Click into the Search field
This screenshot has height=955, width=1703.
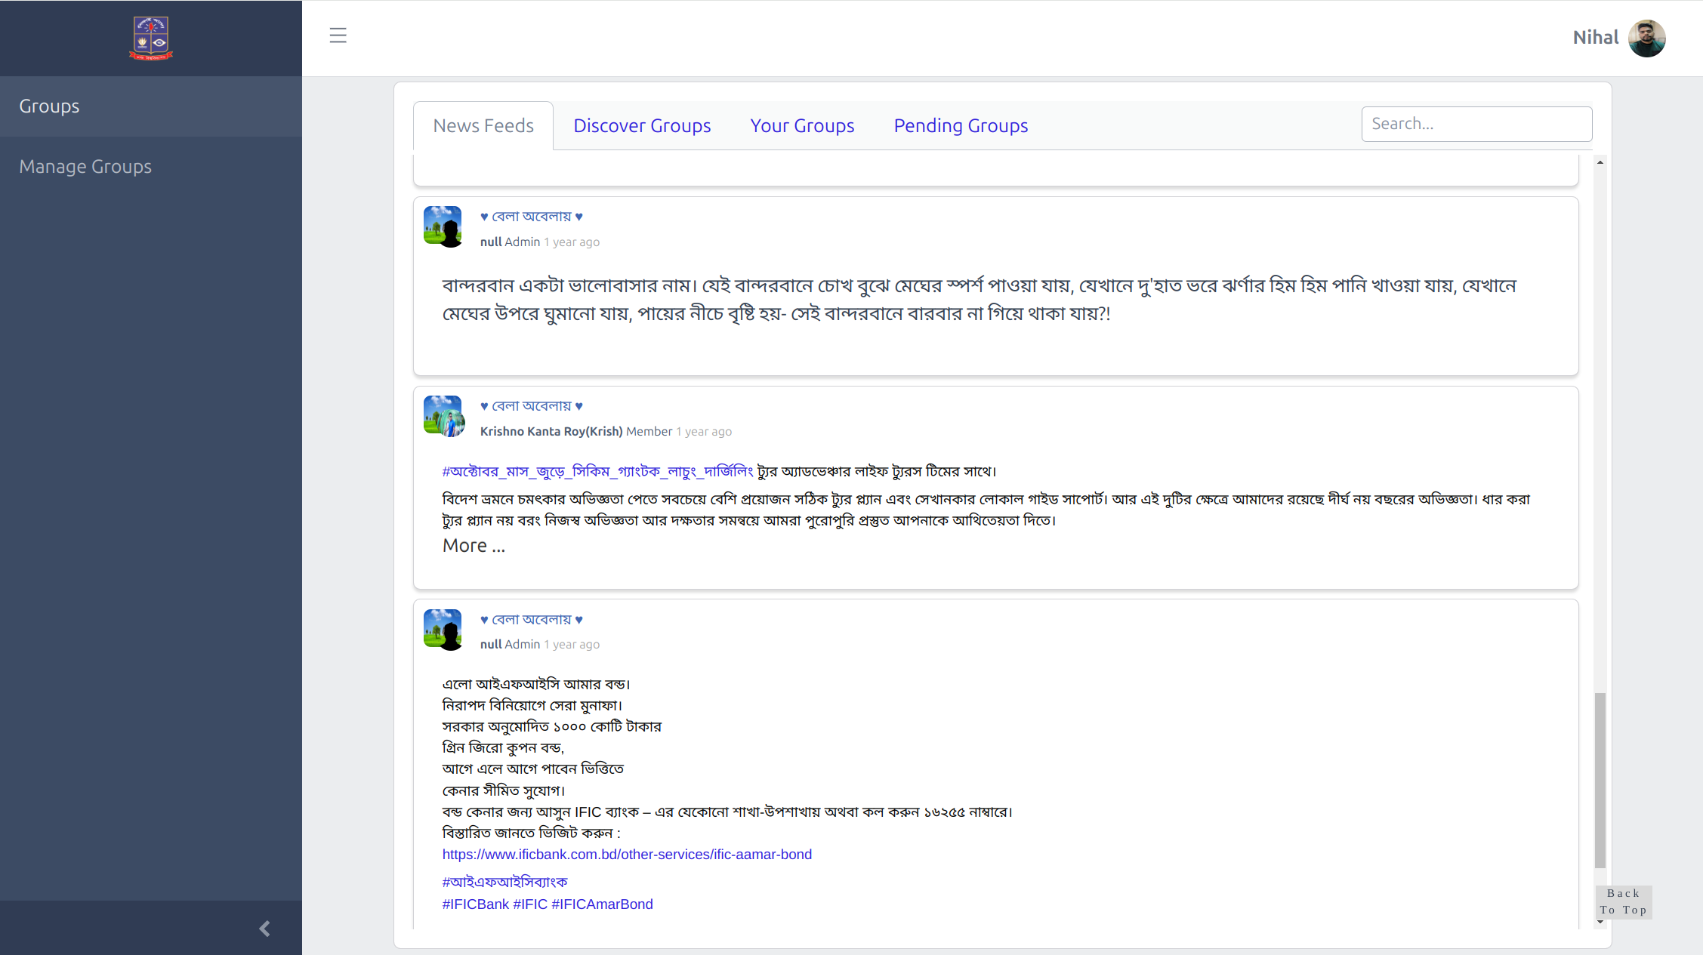click(x=1476, y=124)
